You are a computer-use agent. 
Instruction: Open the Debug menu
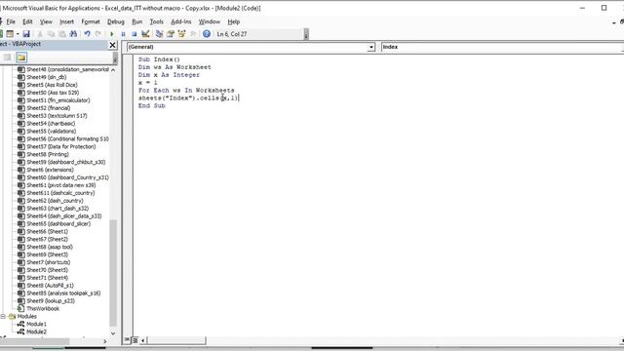(x=116, y=21)
